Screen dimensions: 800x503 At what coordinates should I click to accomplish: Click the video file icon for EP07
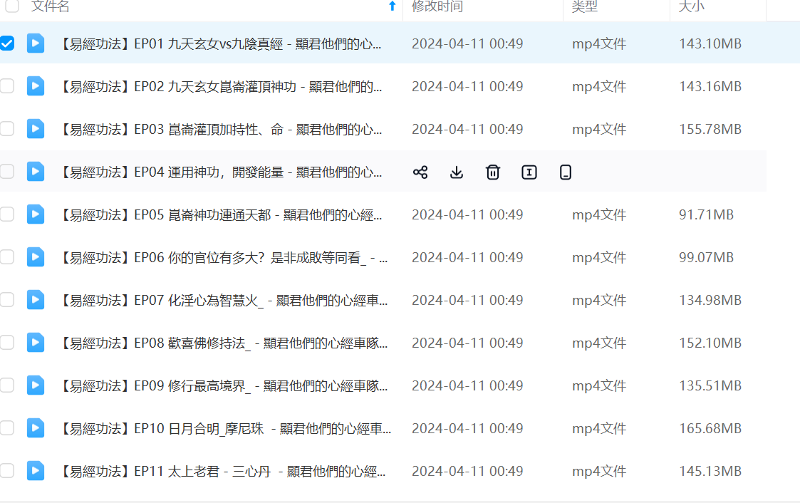[36, 300]
